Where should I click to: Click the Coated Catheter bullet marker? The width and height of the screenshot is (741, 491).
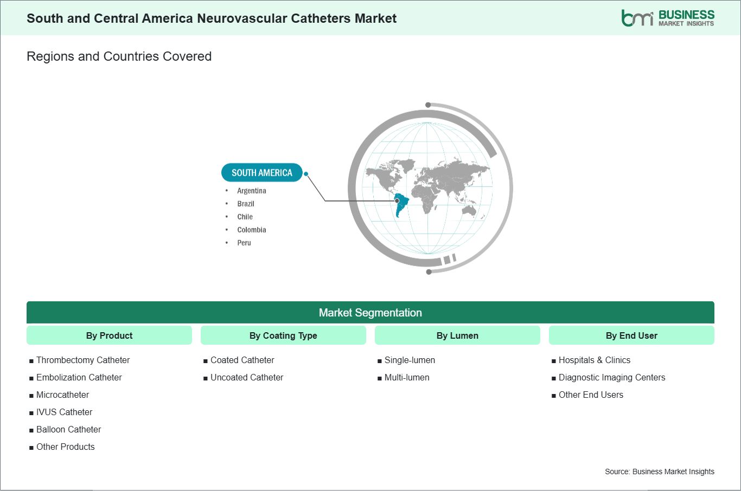pyautogui.click(x=205, y=360)
